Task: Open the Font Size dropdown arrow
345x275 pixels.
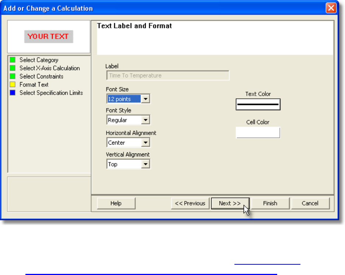Action: 145,99
